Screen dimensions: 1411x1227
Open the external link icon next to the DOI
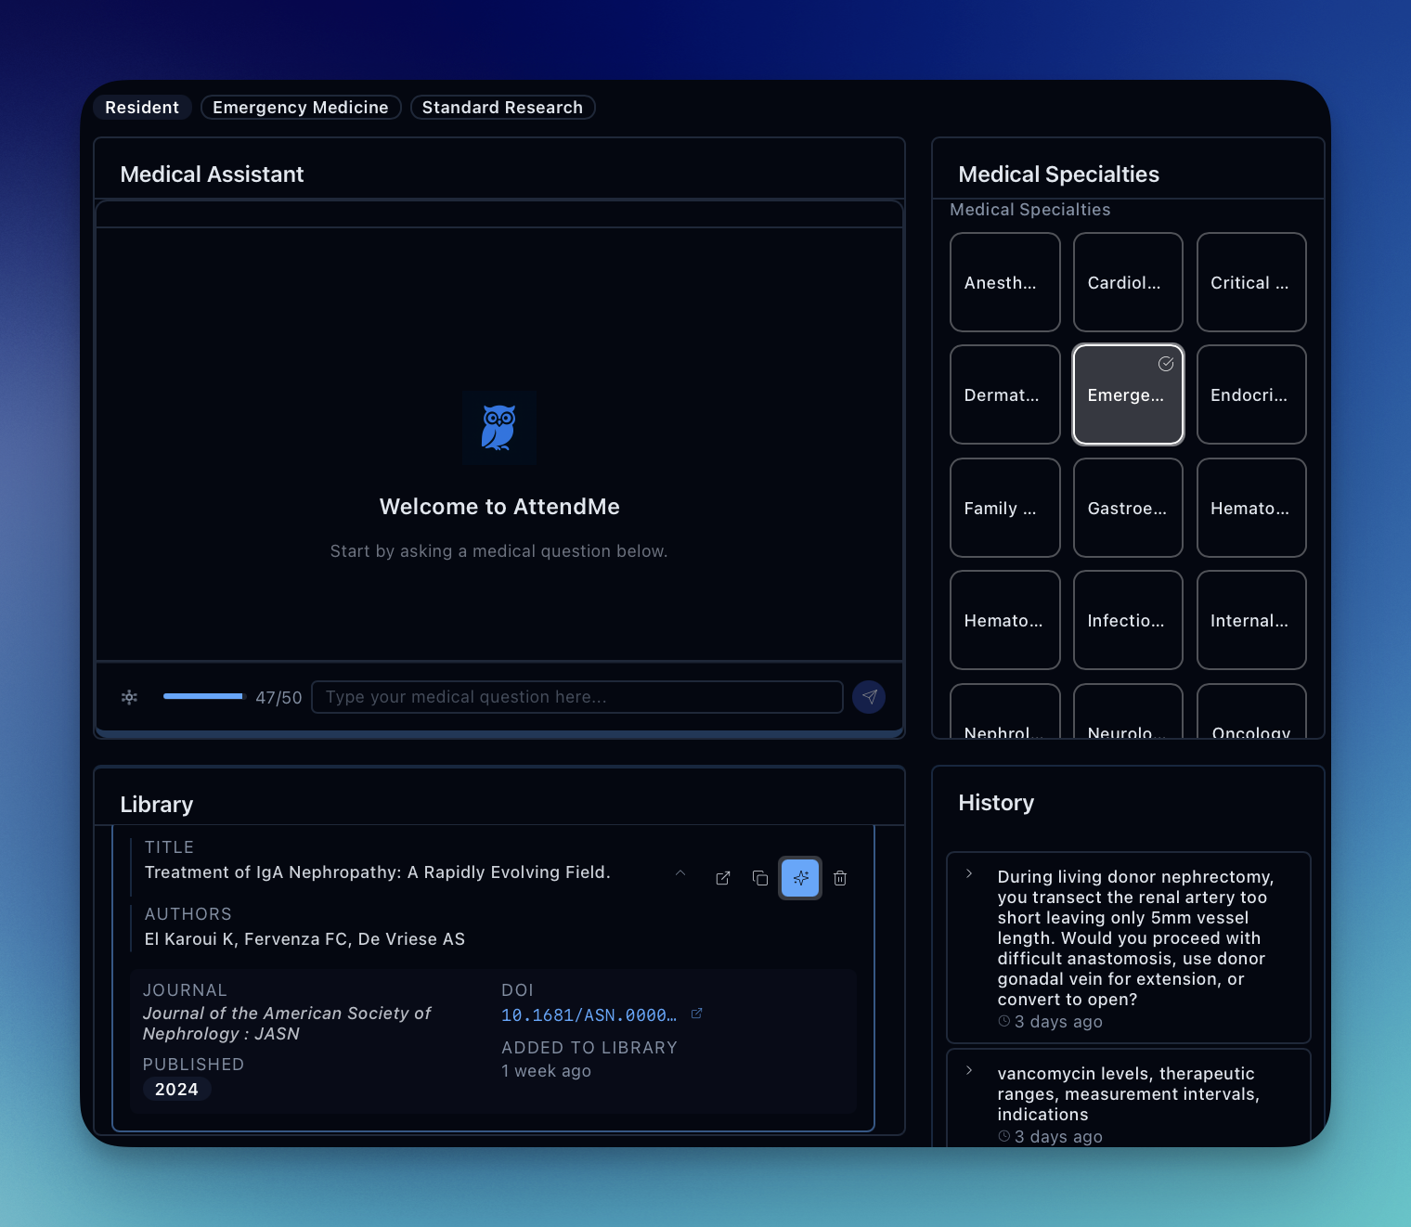(697, 1014)
